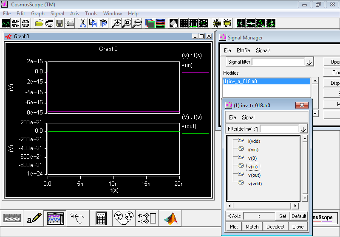This screenshot has width=340, height=237.
Task: Click the zoom in magnifier icon
Action: click(116, 23)
